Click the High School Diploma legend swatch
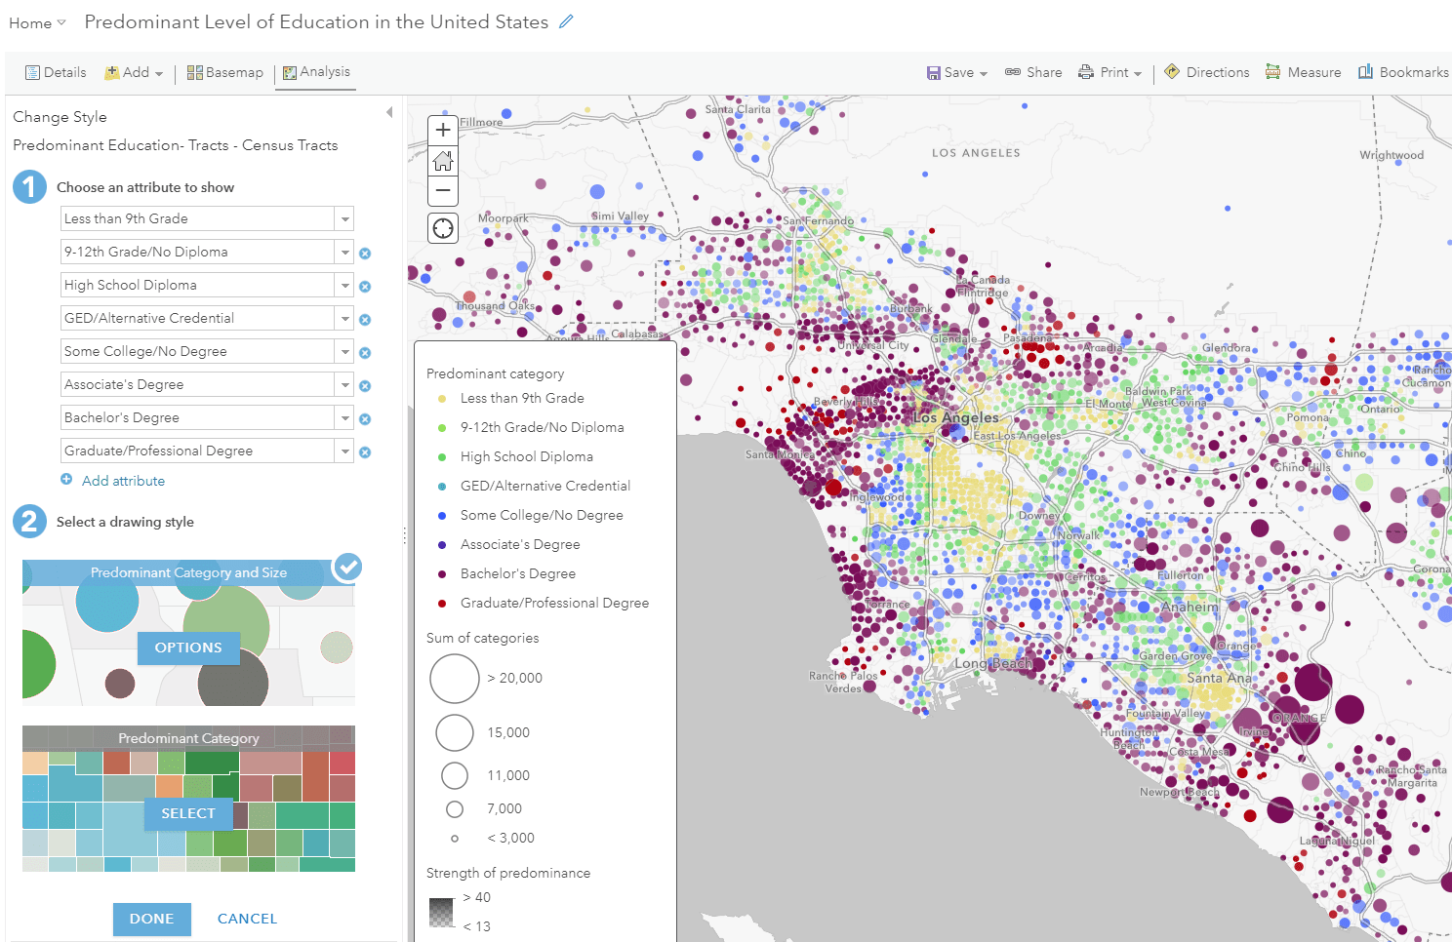The height and width of the screenshot is (942, 1452). pyautogui.click(x=442, y=456)
